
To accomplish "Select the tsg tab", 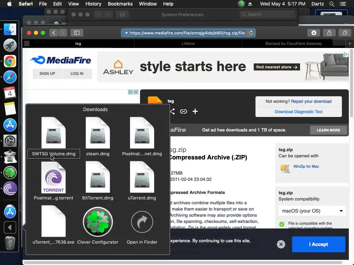I will (78, 43).
